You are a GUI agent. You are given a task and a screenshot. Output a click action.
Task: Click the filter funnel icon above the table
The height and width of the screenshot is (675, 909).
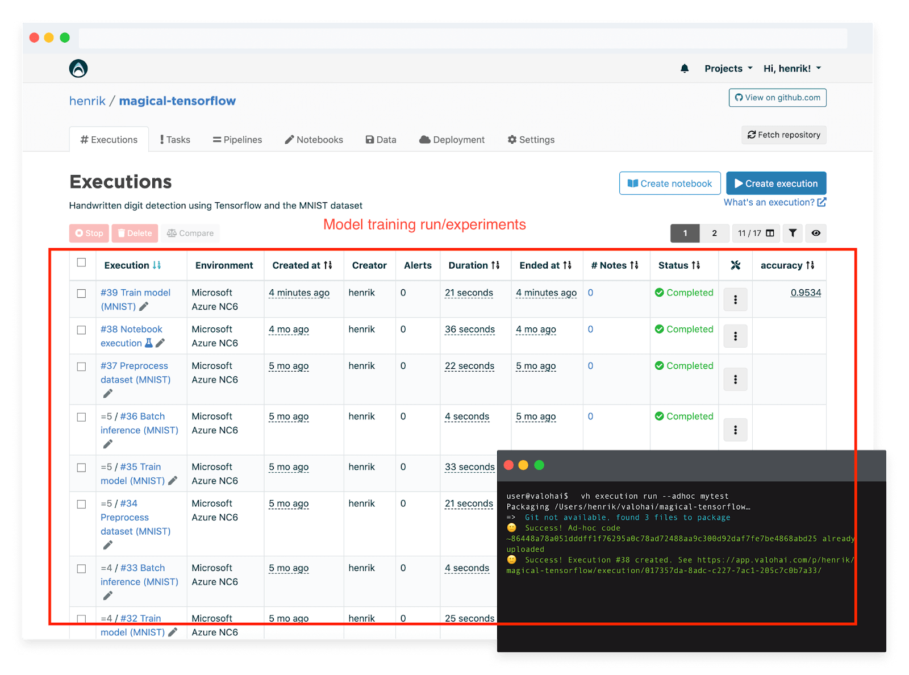793,233
